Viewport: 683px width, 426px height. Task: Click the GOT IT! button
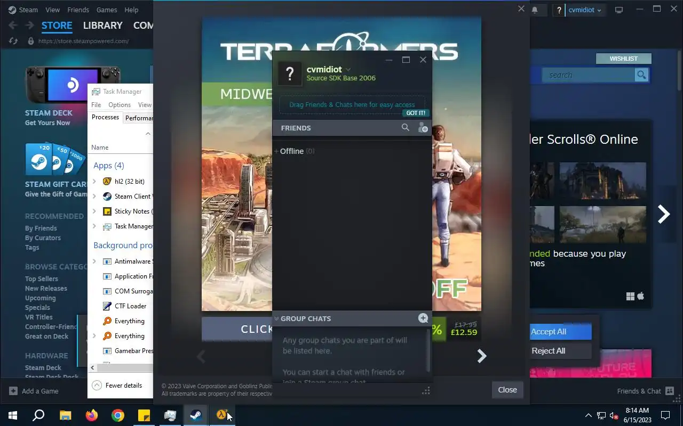click(x=416, y=113)
